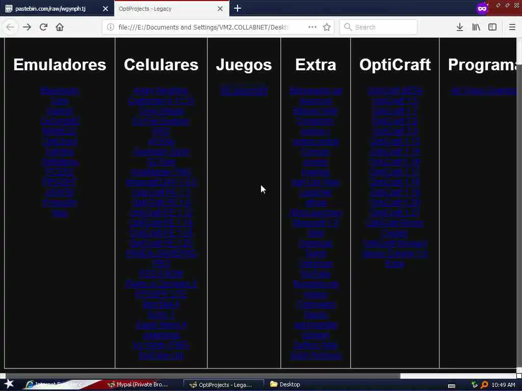Click the 10:49 AM clock

[503, 385]
